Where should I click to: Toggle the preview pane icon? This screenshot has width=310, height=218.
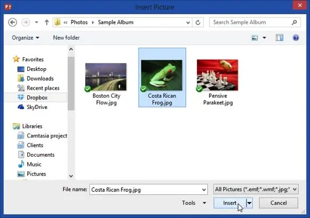click(x=279, y=37)
